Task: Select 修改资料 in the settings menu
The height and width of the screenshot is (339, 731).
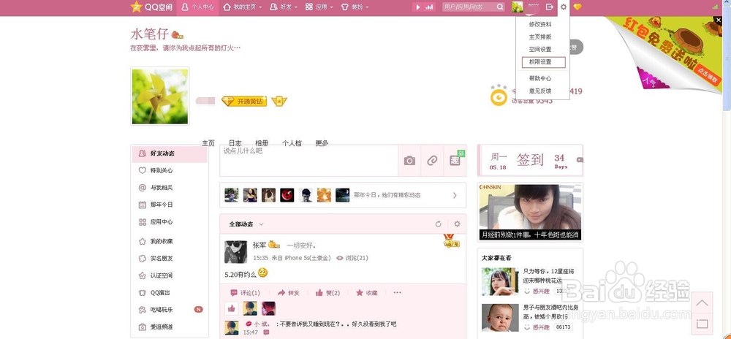Action: (x=540, y=25)
